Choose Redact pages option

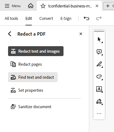[x=26, y=64]
